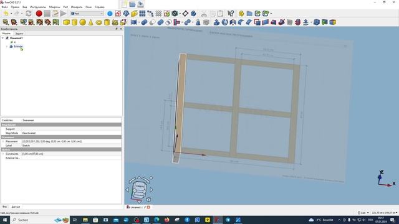This screenshot has width=399, height=224.
Task: Open the macros list icon
Action: [x=55, y=14]
